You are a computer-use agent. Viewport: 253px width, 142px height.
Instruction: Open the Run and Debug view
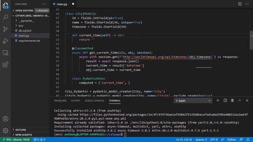click(5, 41)
